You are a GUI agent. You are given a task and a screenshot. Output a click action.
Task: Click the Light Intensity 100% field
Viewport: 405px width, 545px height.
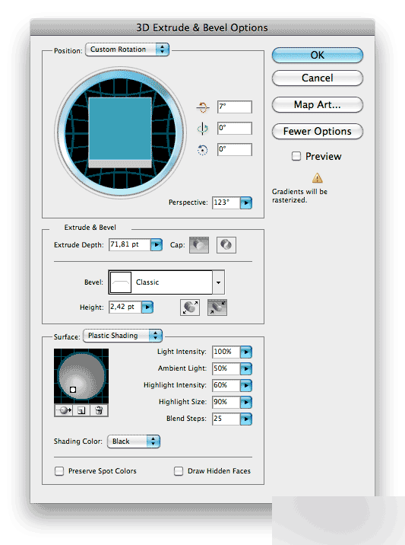[x=226, y=352]
